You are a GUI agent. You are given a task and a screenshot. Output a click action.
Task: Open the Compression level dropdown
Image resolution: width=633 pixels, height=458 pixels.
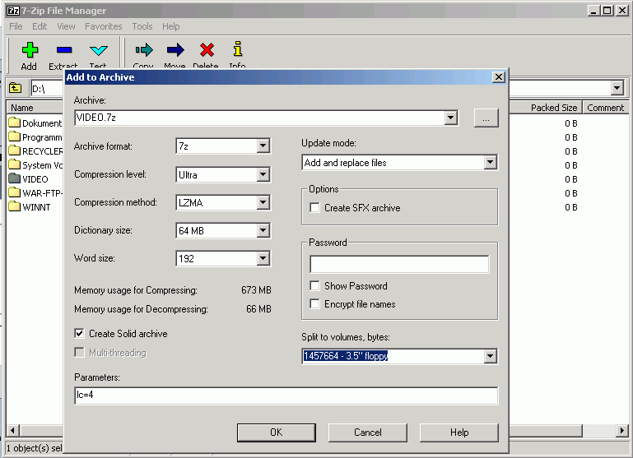[x=263, y=174]
